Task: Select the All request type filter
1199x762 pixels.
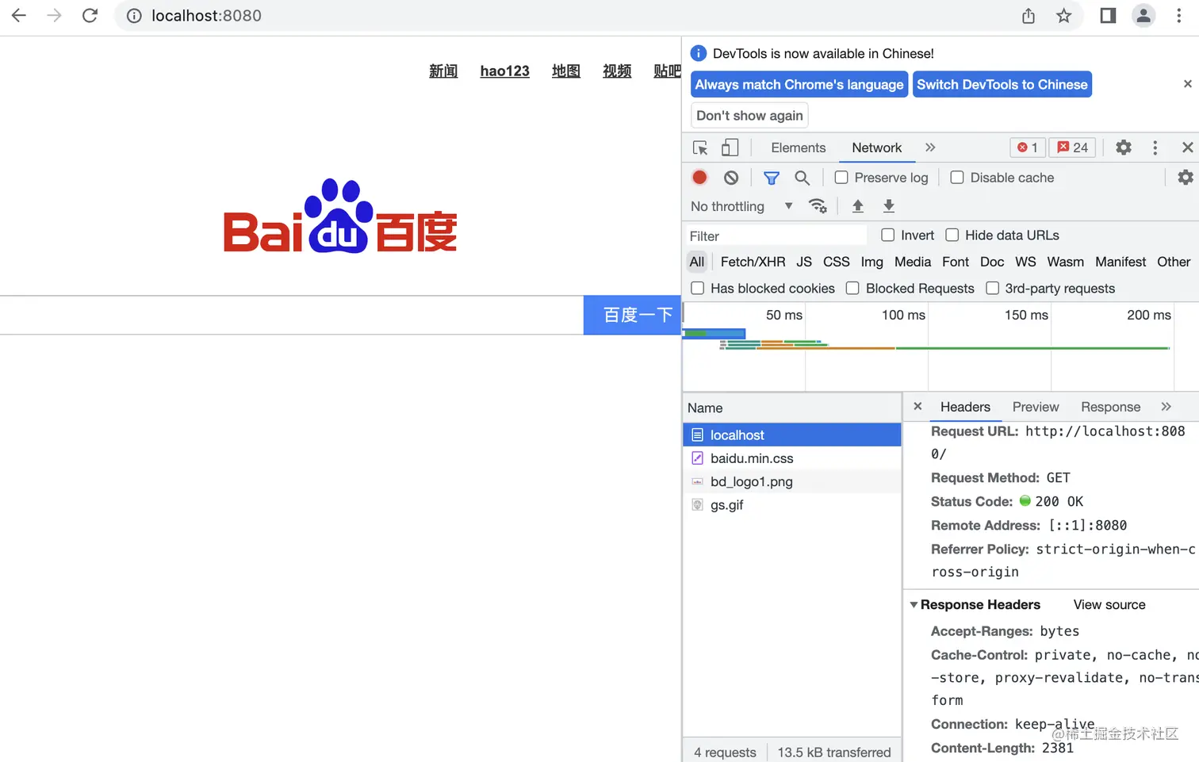Action: (697, 262)
